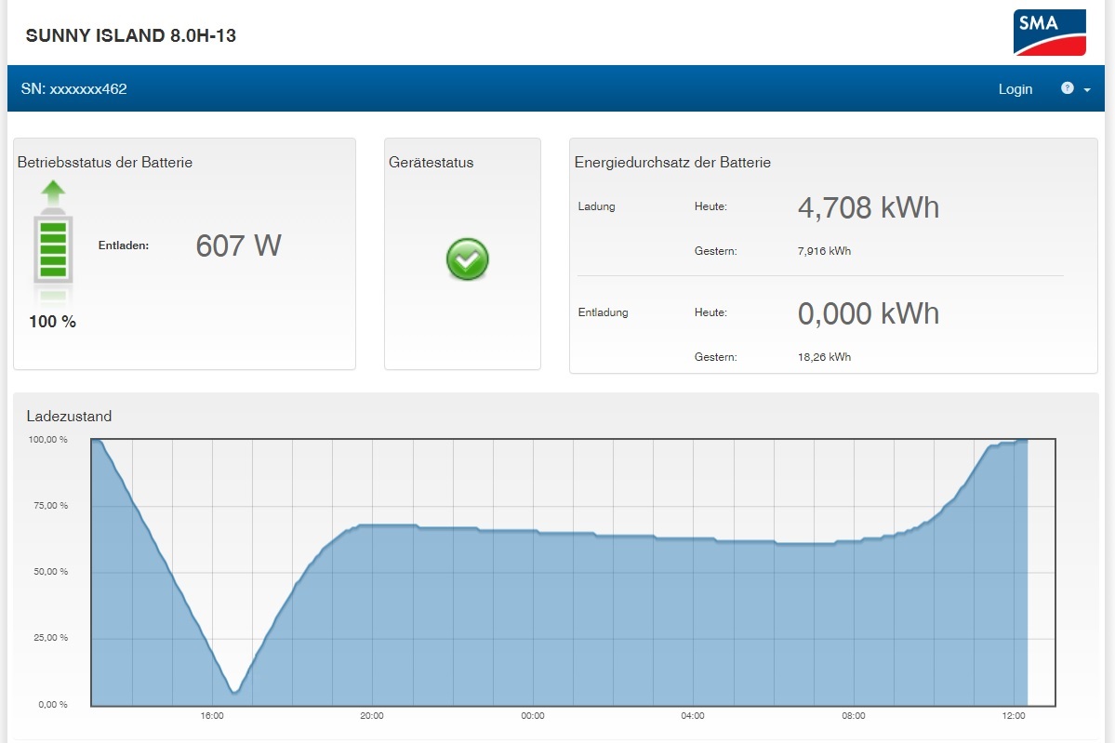Screen dimensions: 1115x743
Task: Click the Ladezustand chart heading
Action: (x=69, y=416)
